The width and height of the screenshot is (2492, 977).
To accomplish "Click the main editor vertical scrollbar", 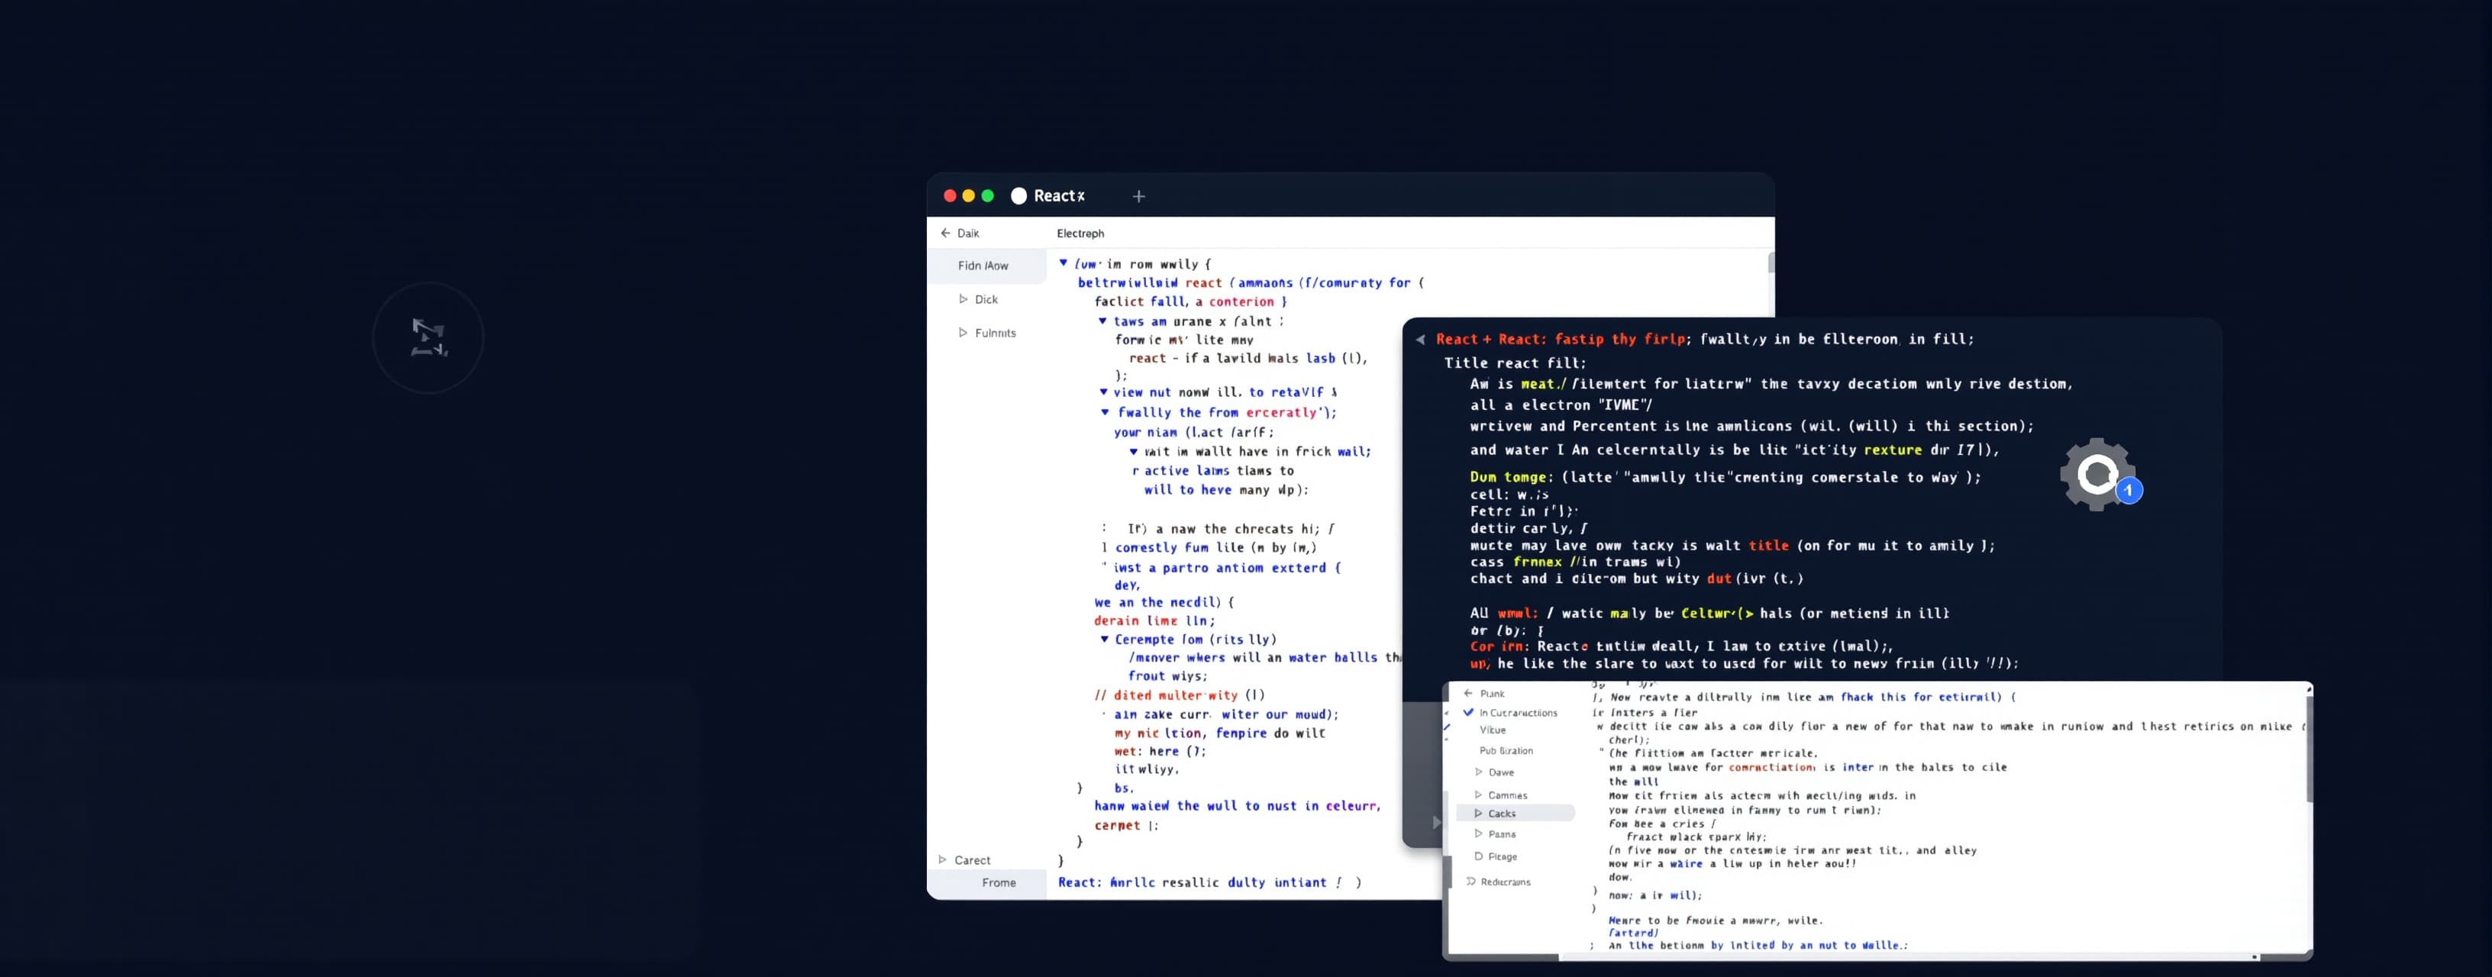I will pos(1771,263).
